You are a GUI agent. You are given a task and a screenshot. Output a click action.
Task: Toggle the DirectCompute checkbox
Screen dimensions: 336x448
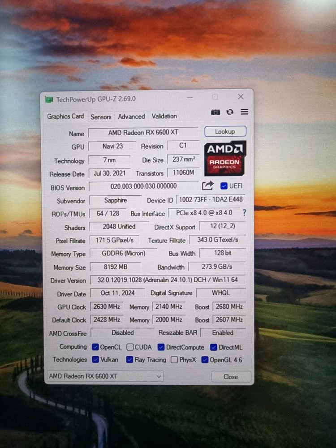point(161,347)
